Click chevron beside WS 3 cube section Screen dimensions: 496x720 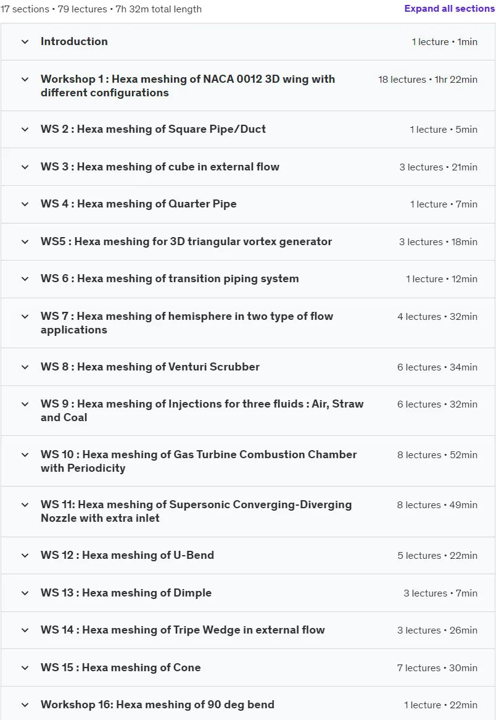tap(25, 167)
